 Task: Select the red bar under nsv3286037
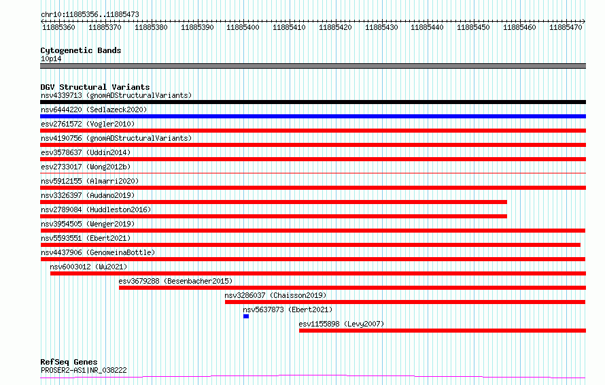click(x=405, y=302)
